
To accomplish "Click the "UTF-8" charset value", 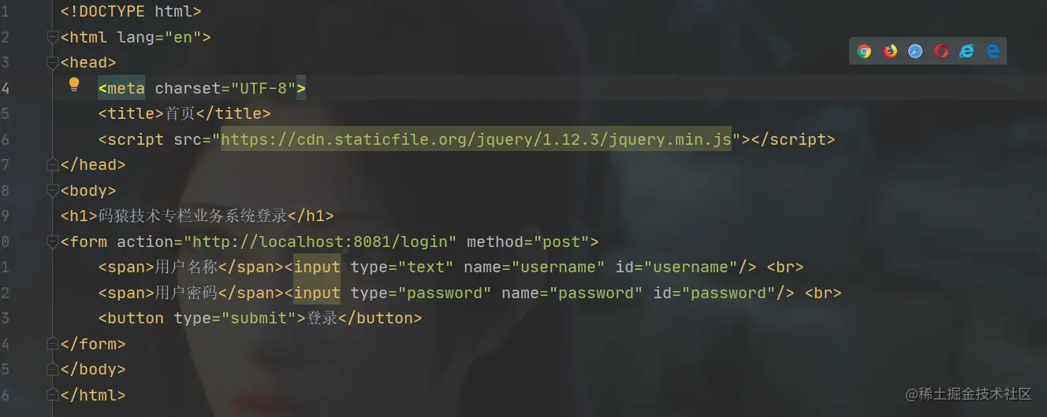I will 263,88.
